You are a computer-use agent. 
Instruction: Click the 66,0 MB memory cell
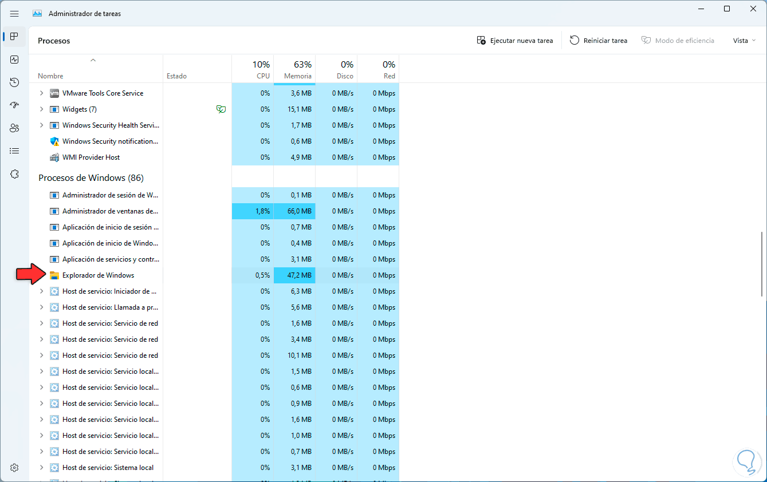tap(294, 211)
